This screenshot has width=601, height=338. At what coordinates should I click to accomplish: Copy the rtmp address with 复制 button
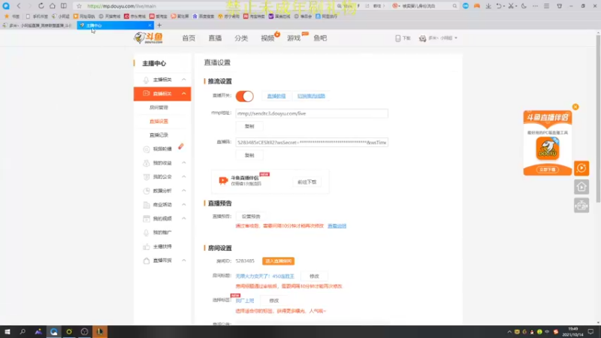pos(249,126)
